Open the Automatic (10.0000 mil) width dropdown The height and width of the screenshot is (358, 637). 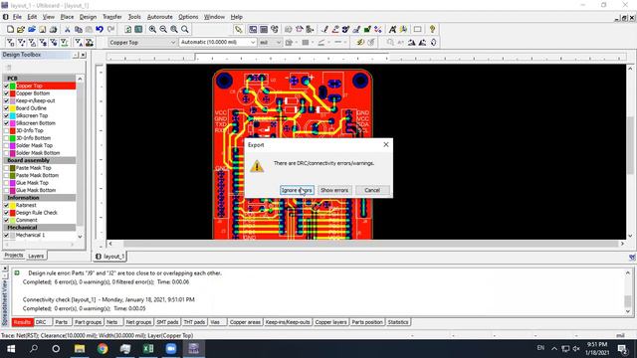(253, 42)
